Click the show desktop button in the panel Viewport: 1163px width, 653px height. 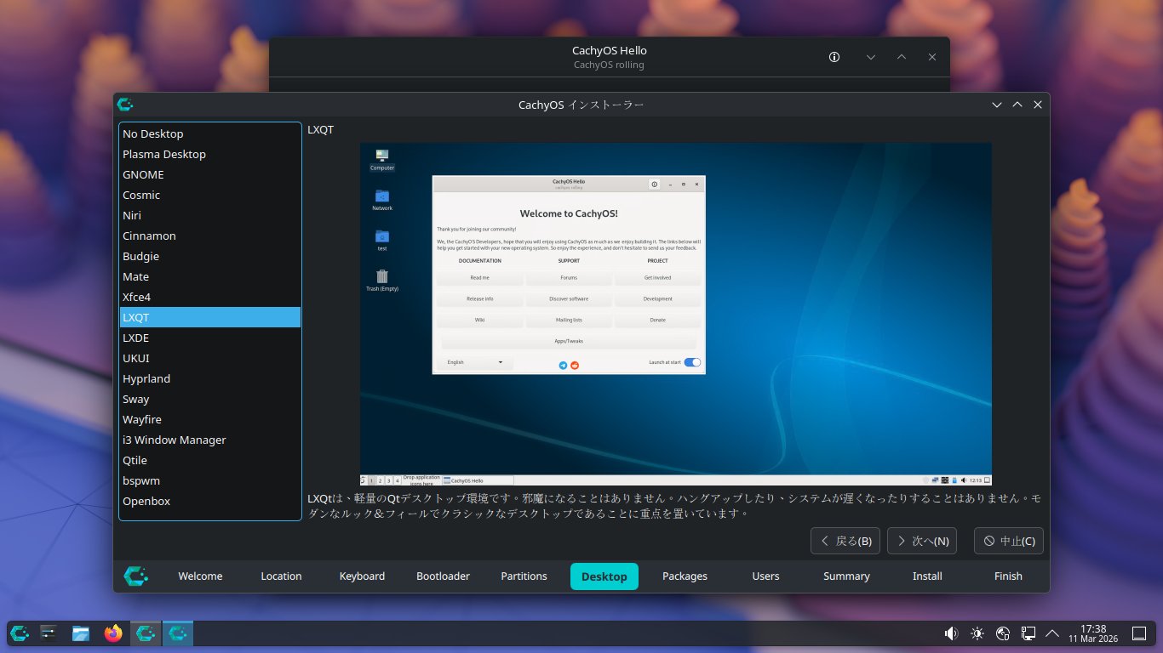coord(1139,633)
